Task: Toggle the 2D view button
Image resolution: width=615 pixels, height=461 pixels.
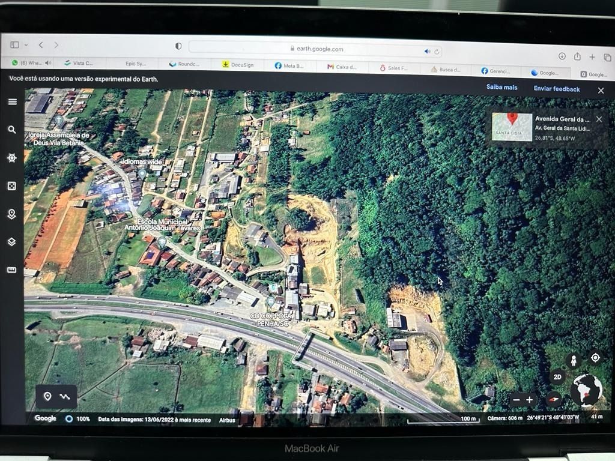Action: click(557, 378)
